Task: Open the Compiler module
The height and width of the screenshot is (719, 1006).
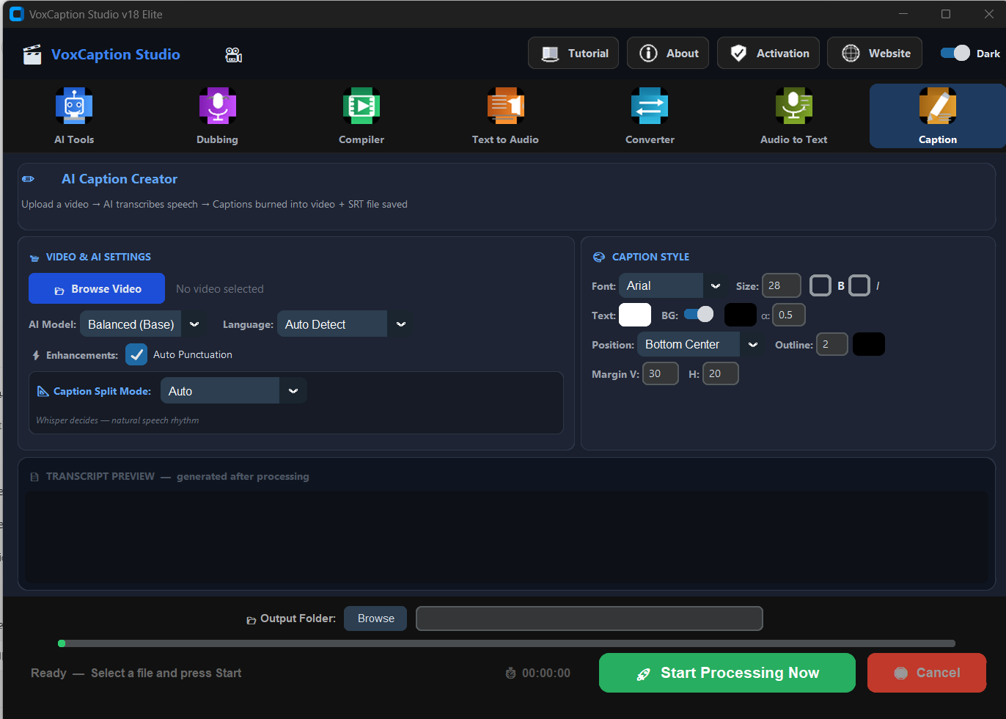Action: 361,115
